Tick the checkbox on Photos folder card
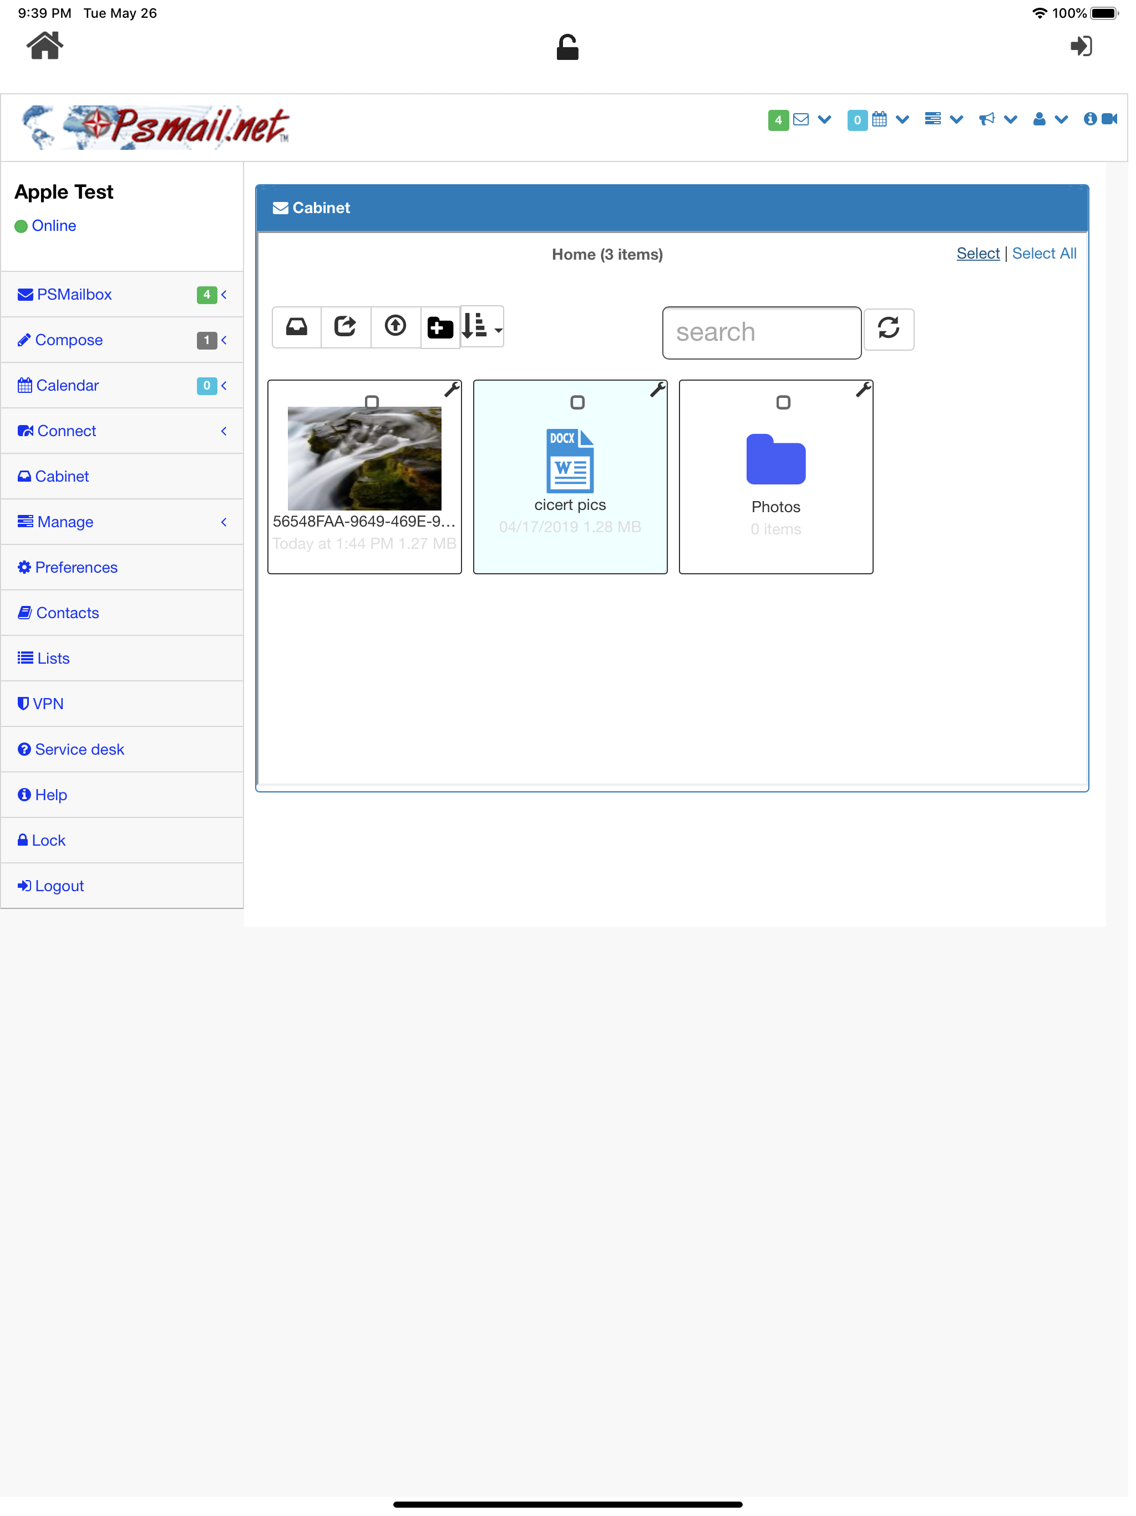The height and width of the screenshot is (1516, 1136). (x=783, y=402)
